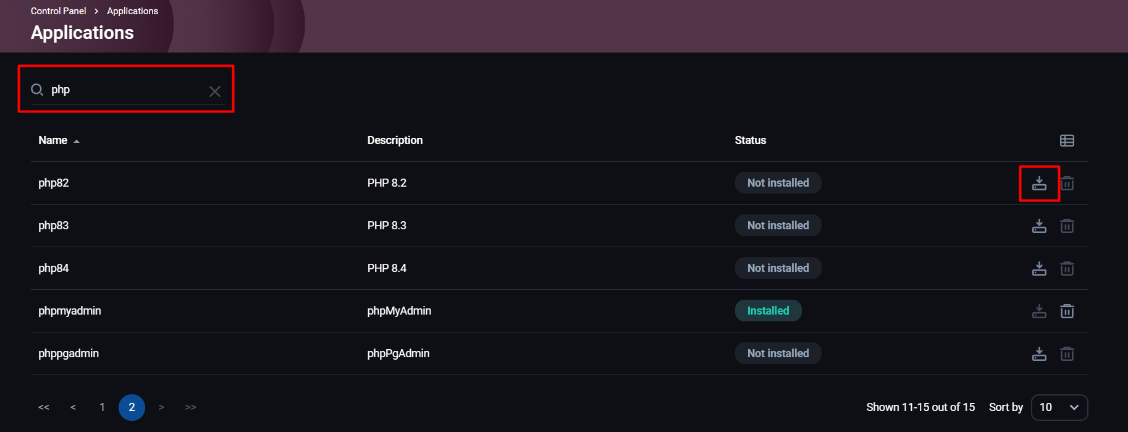This screenshot has height=432, width=1128.
Task: Click the phpPgAdmin description text
Action: tap(398, 354)
